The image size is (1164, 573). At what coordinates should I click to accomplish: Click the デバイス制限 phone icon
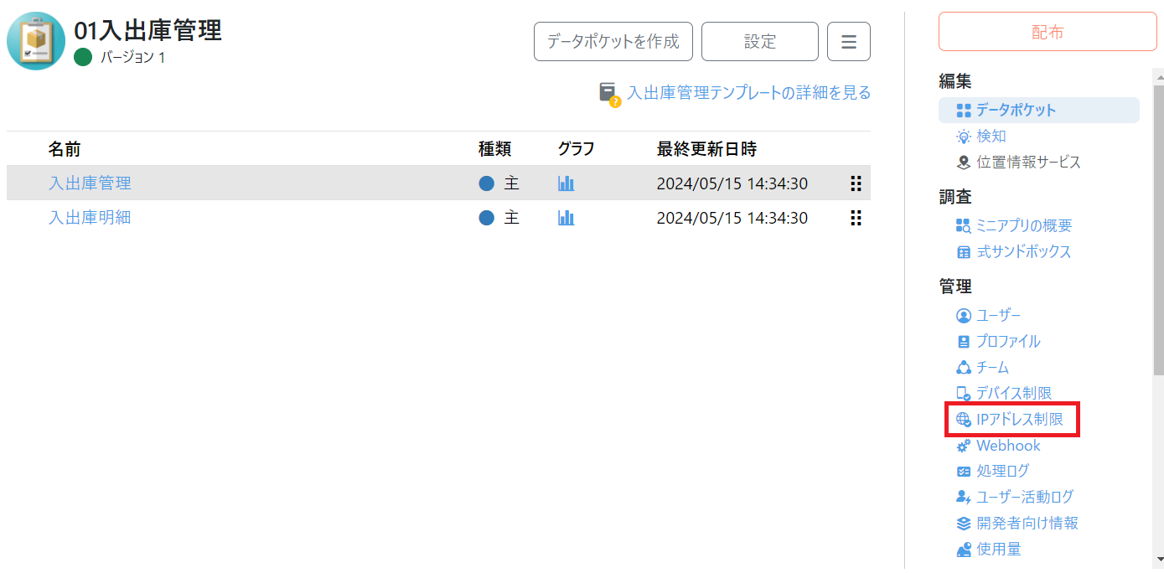(964, 394)
